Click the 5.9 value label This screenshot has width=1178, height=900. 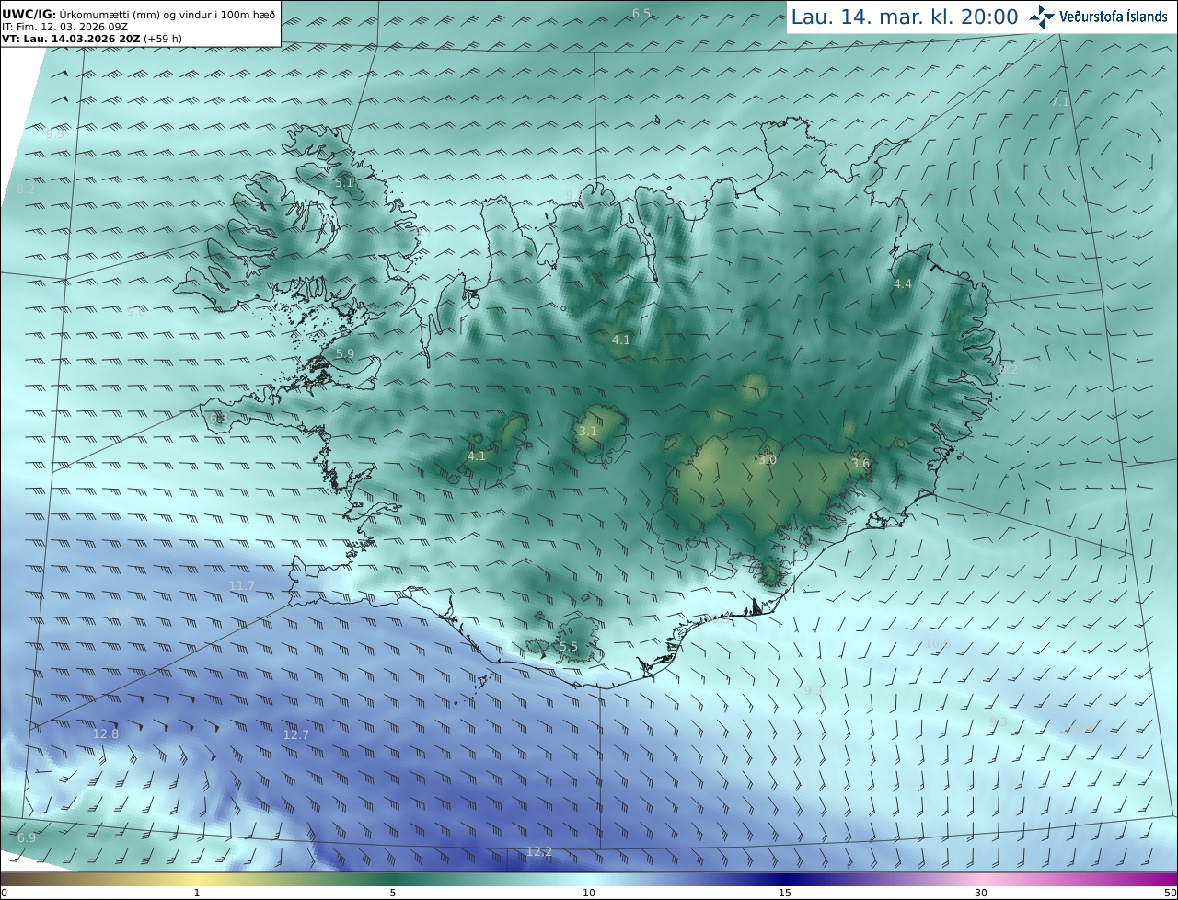tap(344, 353)
